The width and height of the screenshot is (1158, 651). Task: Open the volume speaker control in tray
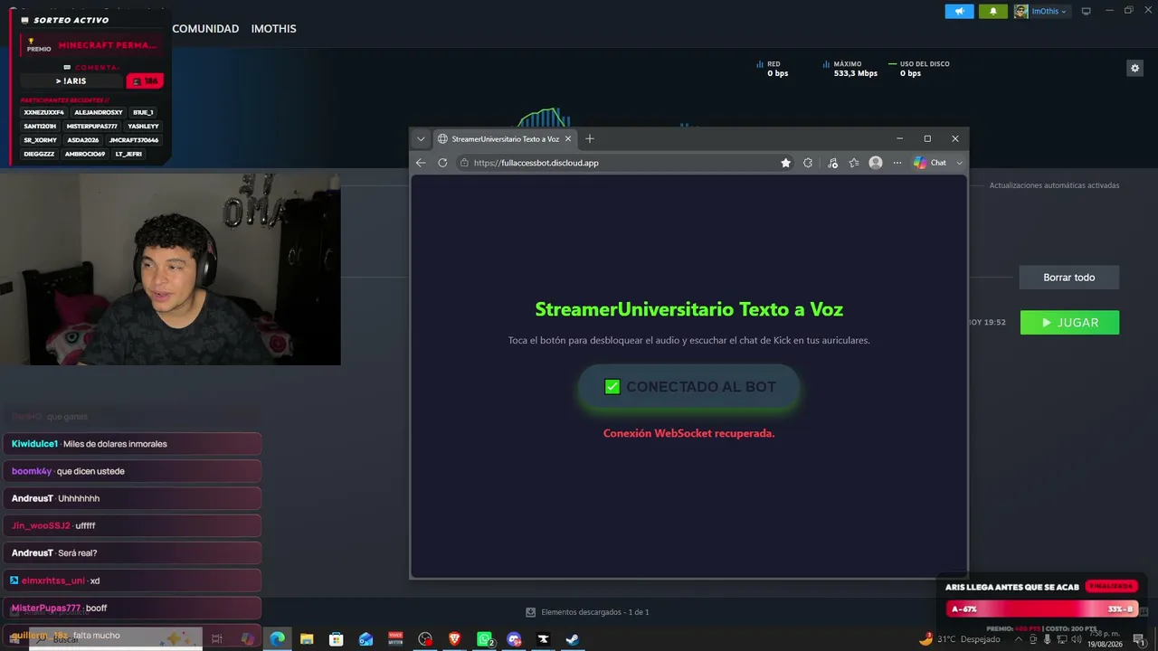pos(1076,639)
